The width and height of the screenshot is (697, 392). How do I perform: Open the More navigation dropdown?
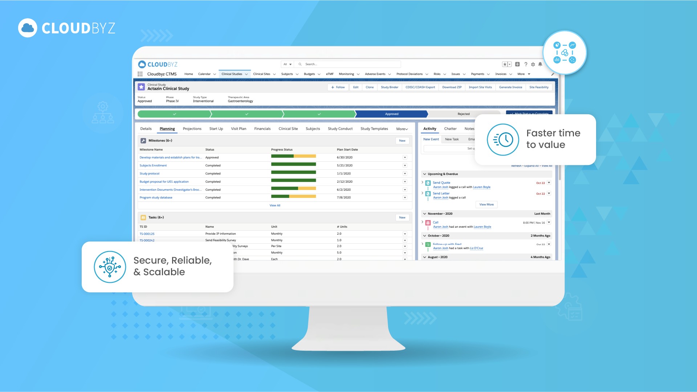point(524,74)
